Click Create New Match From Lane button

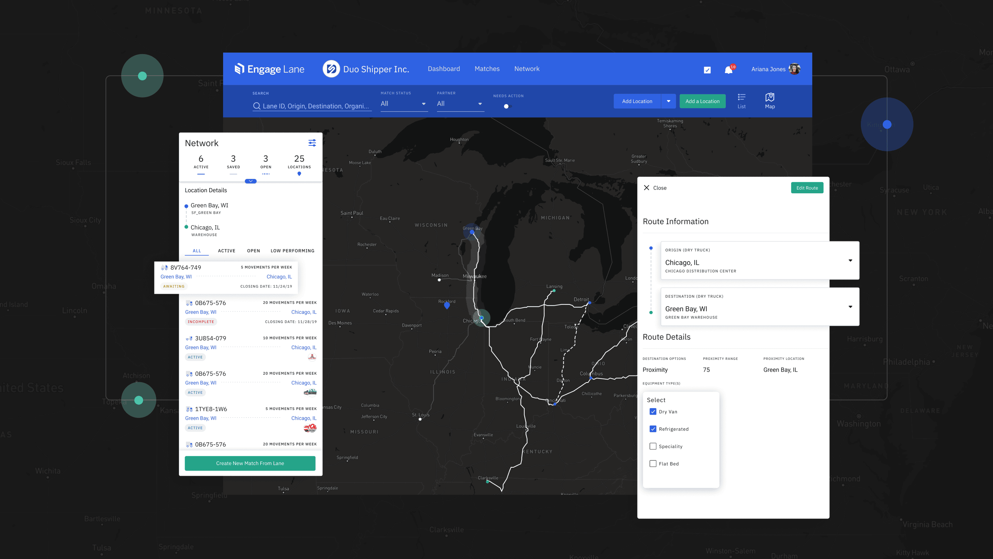(250, 463)
